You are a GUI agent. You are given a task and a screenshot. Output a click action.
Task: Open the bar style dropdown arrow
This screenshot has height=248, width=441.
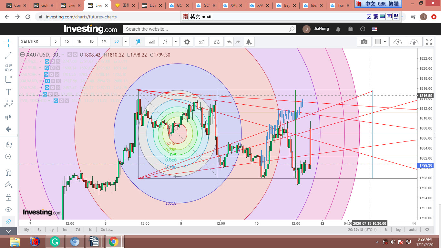click(x=176, y=42)
